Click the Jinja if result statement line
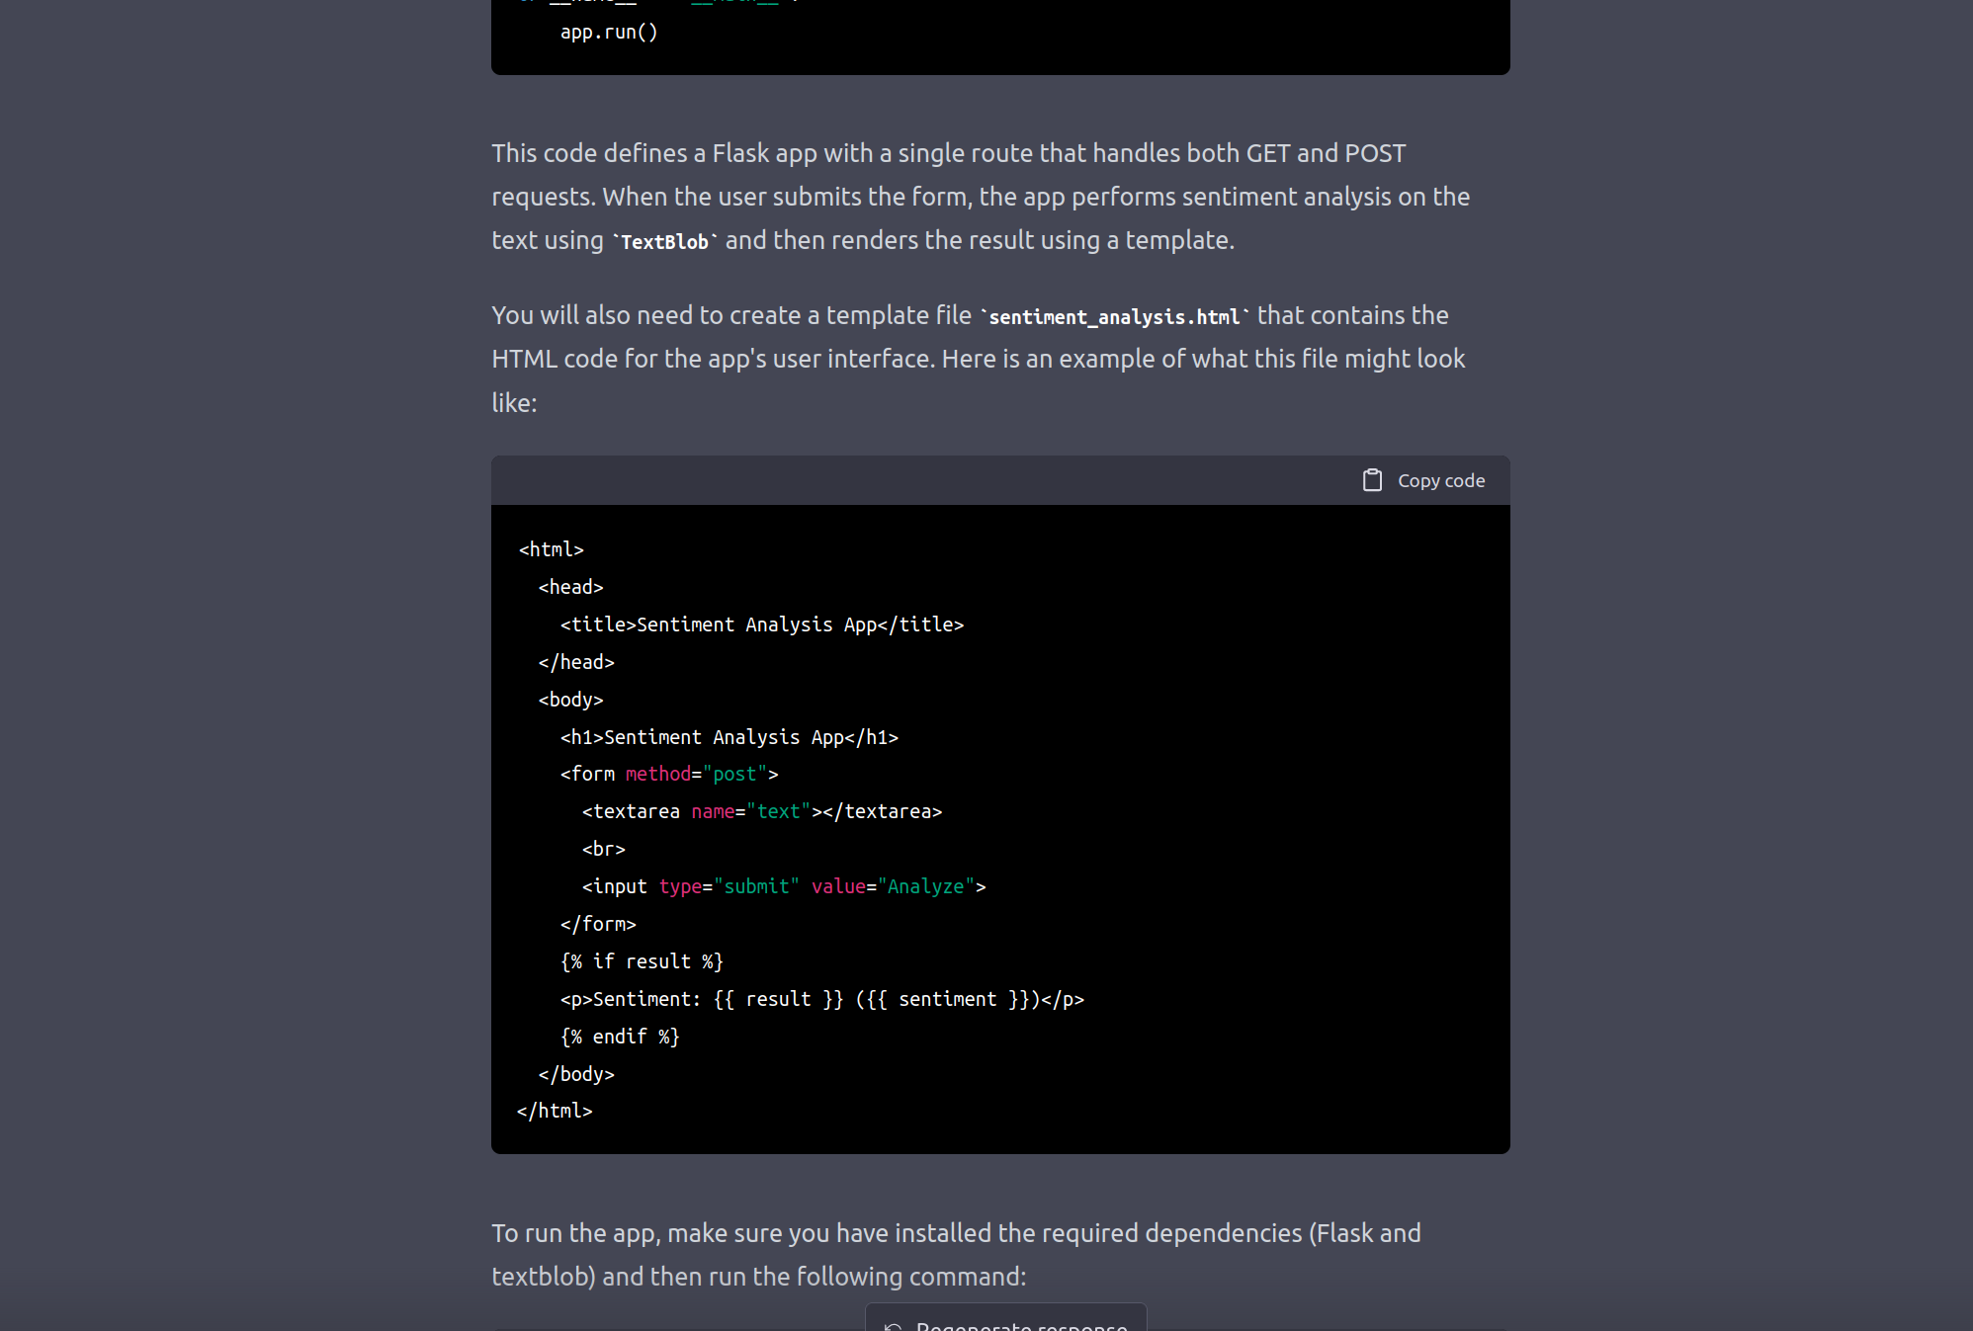Viewport: 1973px width, 1331px height. [x=641, y=960]
